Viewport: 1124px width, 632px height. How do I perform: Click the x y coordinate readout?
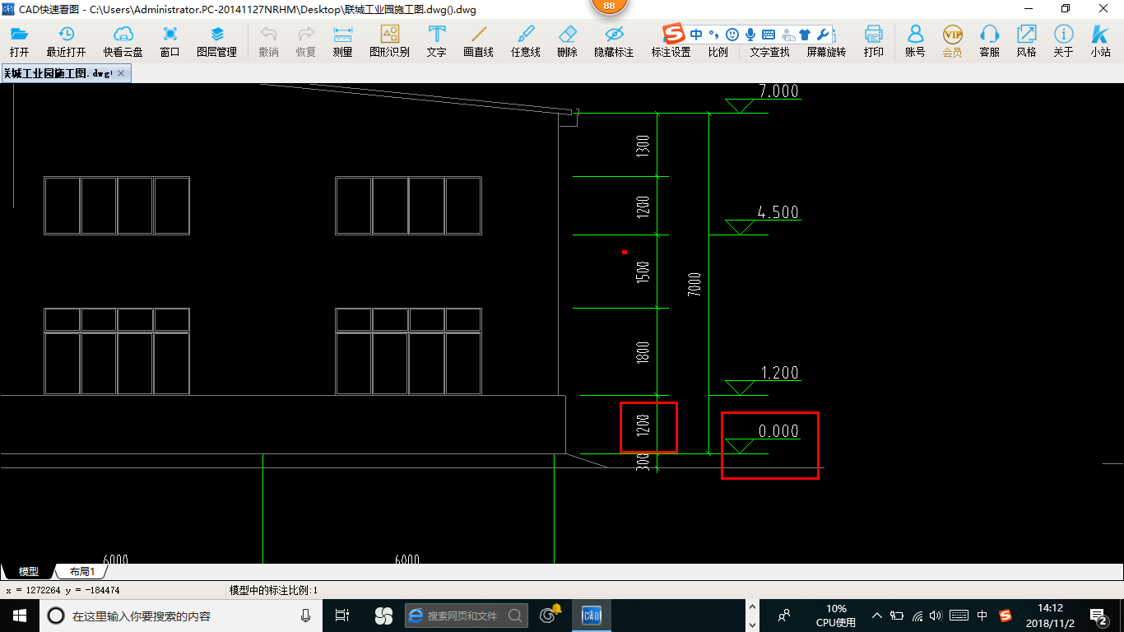pyautogui.click(x=63, y=590)
